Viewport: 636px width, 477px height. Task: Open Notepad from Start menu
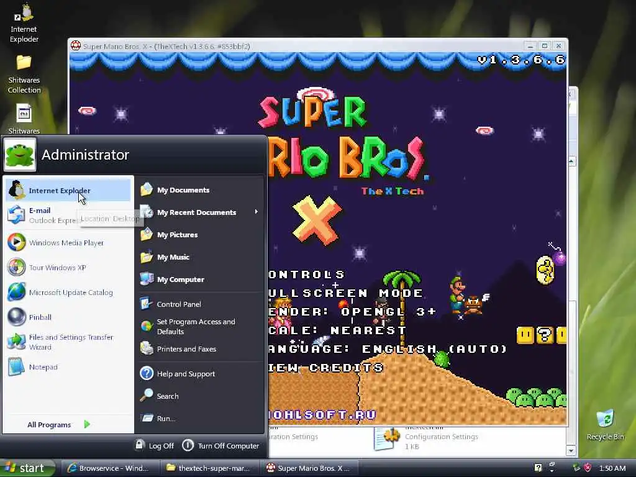point(68,367)
